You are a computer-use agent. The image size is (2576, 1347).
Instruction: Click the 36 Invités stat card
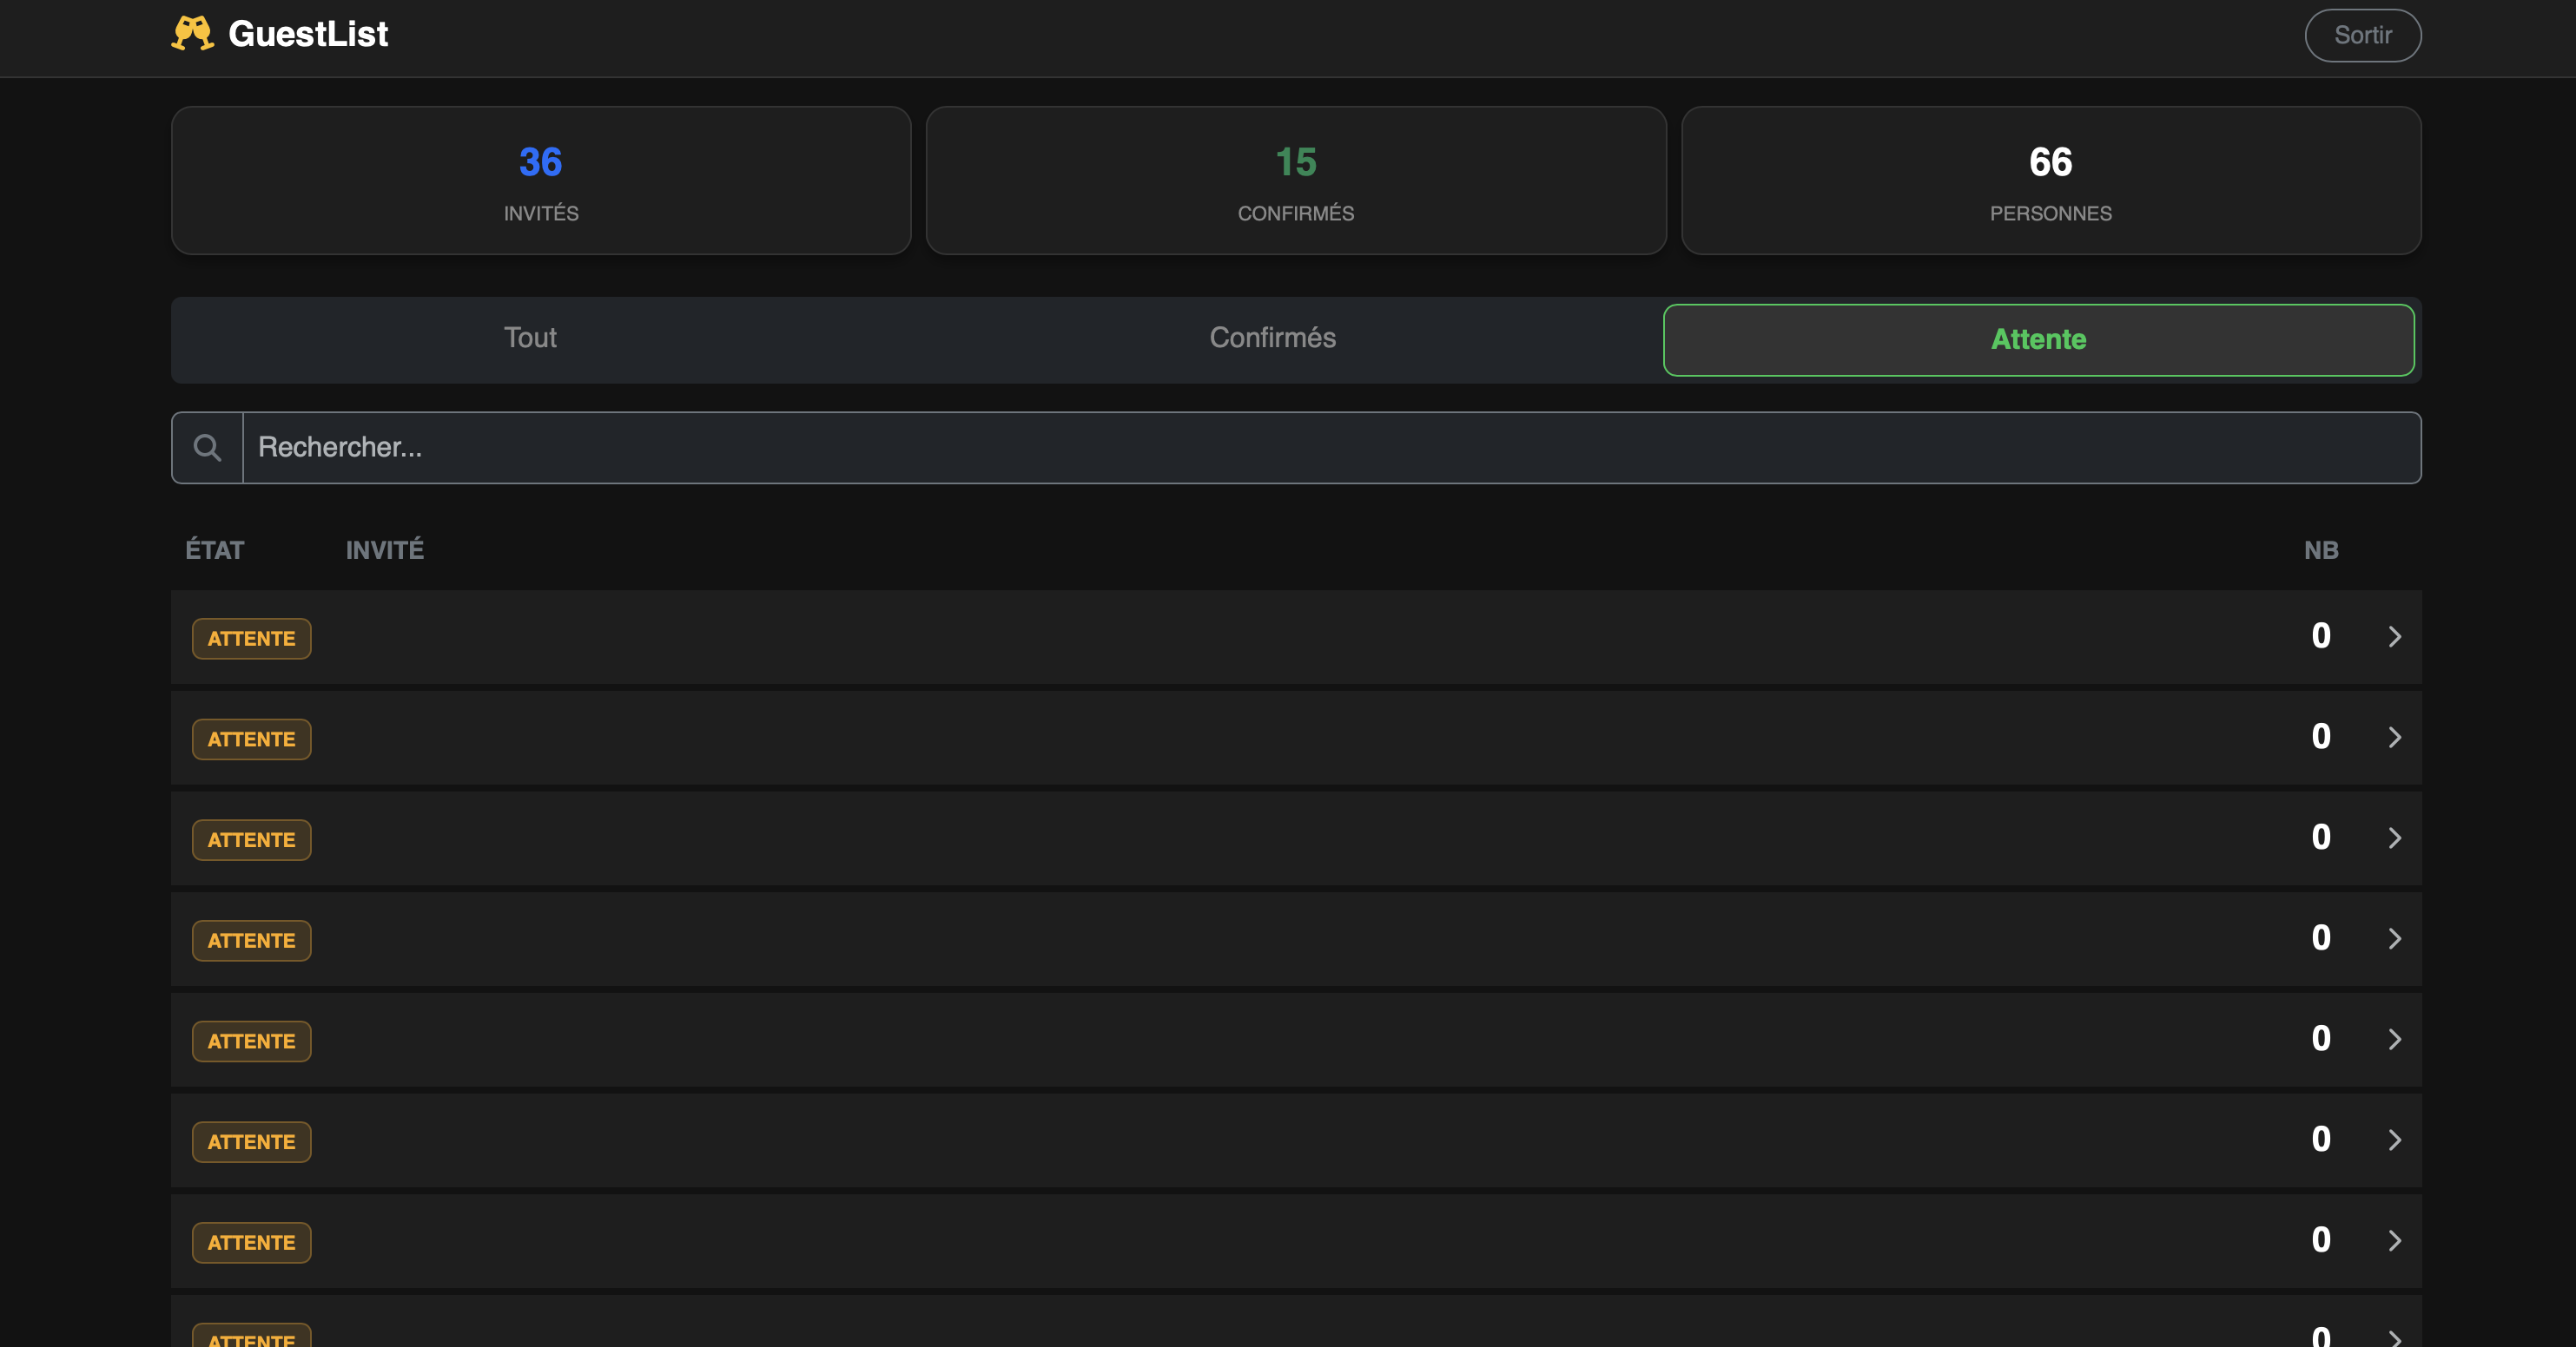coord(541,181)
